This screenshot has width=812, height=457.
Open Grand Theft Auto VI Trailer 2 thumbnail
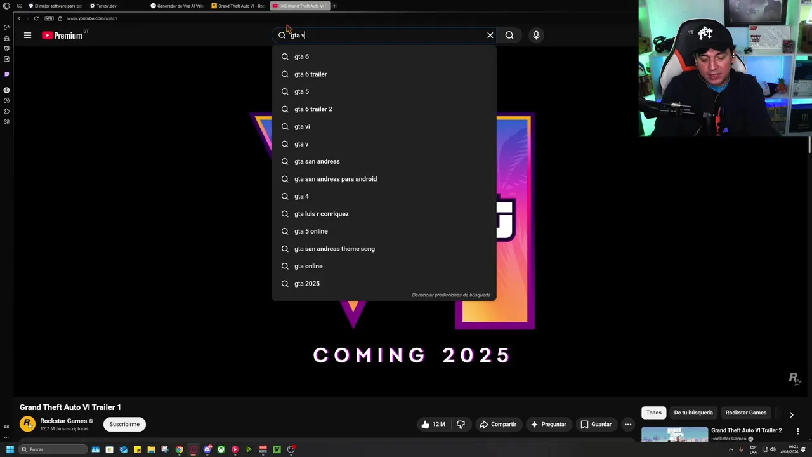(674, 434)
